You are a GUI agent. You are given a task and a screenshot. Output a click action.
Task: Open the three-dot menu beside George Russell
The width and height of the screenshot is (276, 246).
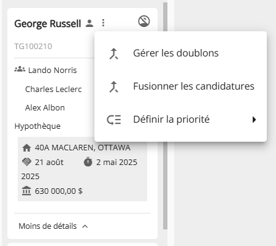[x=103, y=23]
